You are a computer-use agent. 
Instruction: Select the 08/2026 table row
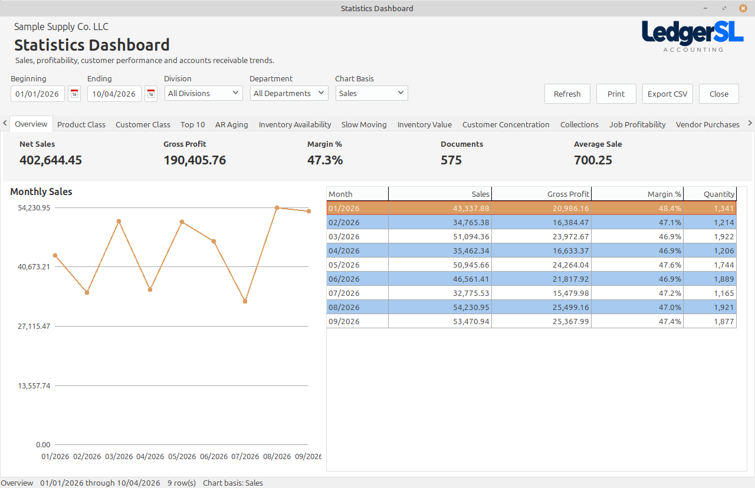click(x=531, y=307)
